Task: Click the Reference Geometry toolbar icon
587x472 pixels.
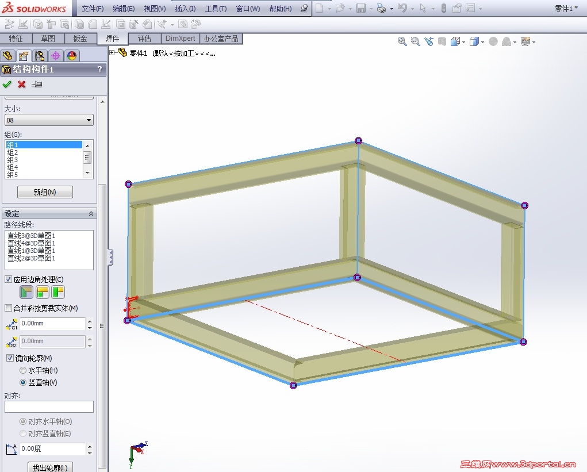Action: pyautogui.click(x=162, y=24)
